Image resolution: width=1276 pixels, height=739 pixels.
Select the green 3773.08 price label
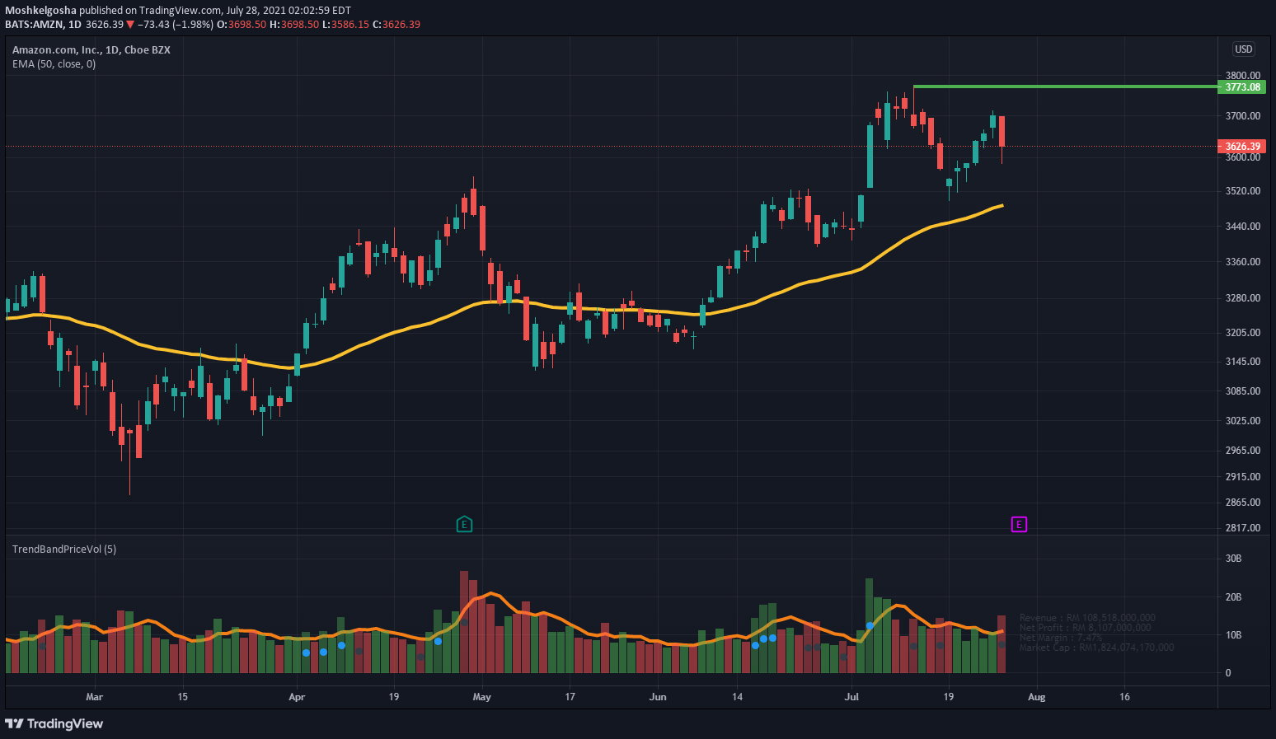(x=1241, y=87)
